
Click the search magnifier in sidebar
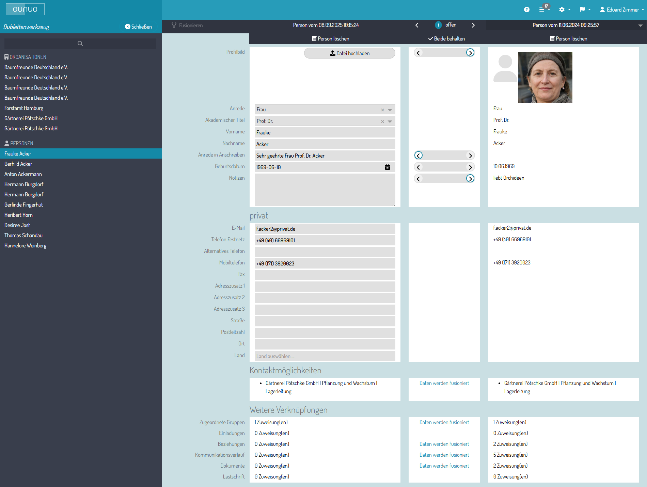pos(80,44)
